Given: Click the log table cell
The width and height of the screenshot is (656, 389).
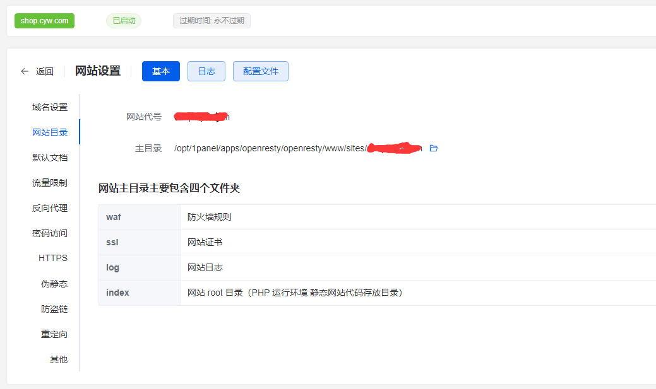Looking at the screenshot, I should pyautogui.click(x=140, y=267).
